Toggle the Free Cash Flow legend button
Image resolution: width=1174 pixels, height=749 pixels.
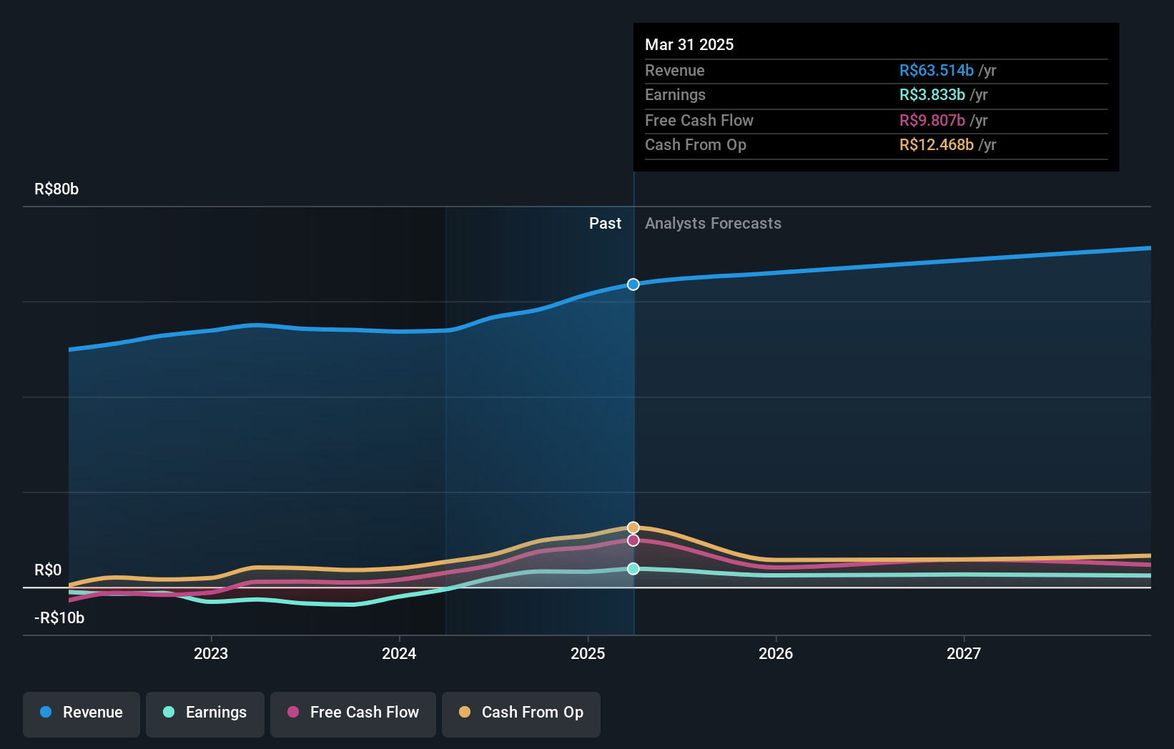click(x=353, y=714)
